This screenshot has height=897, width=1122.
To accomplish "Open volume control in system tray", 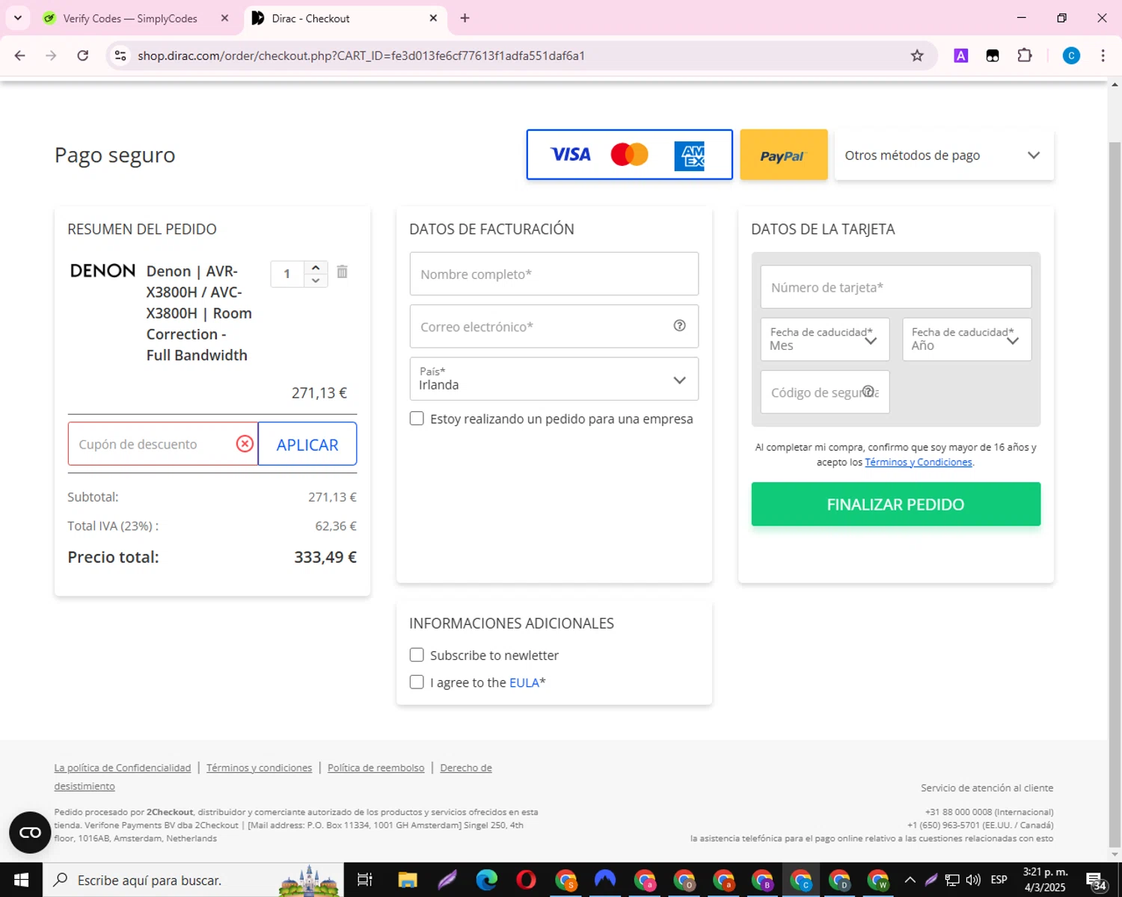I will click(x=973, y=880).
